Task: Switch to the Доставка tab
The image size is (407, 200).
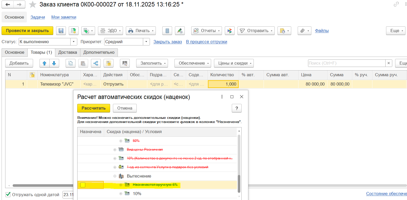Action: (x=68, y=52)
